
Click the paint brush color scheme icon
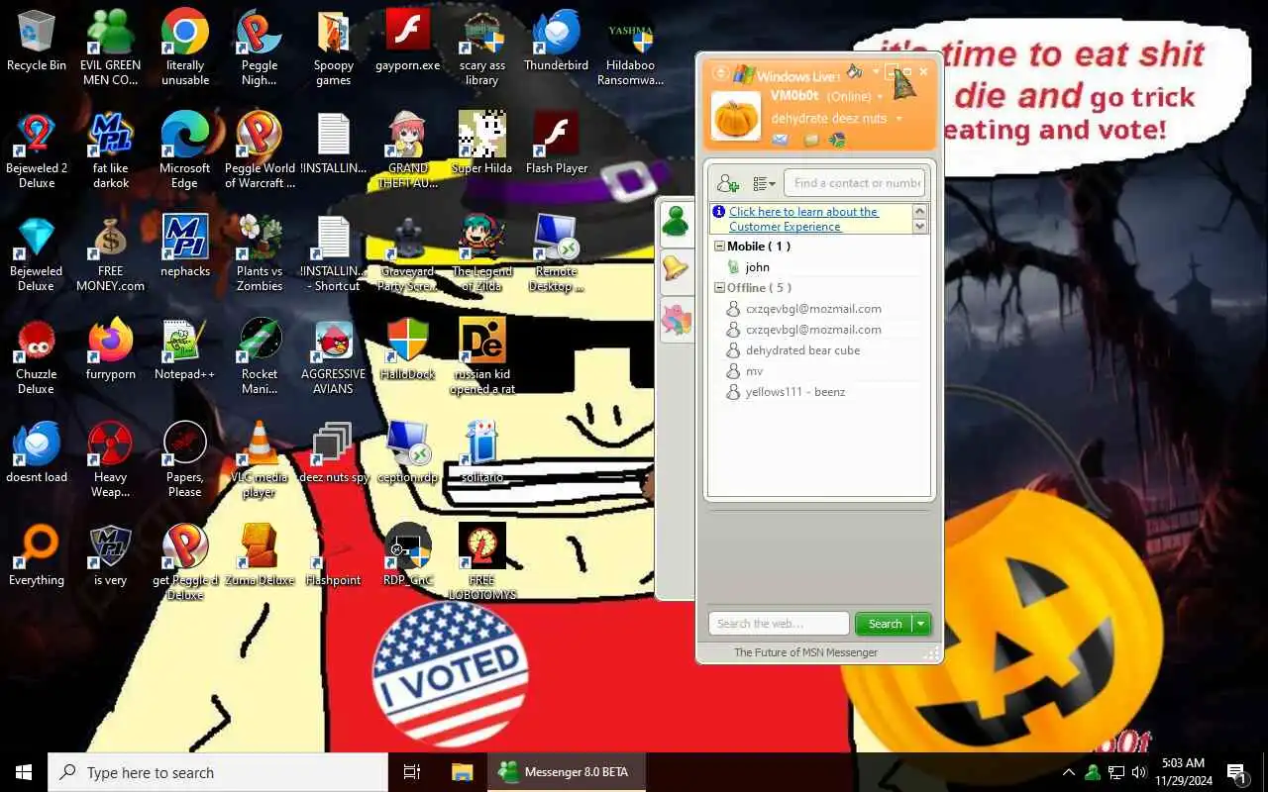[x=854, y=72]
